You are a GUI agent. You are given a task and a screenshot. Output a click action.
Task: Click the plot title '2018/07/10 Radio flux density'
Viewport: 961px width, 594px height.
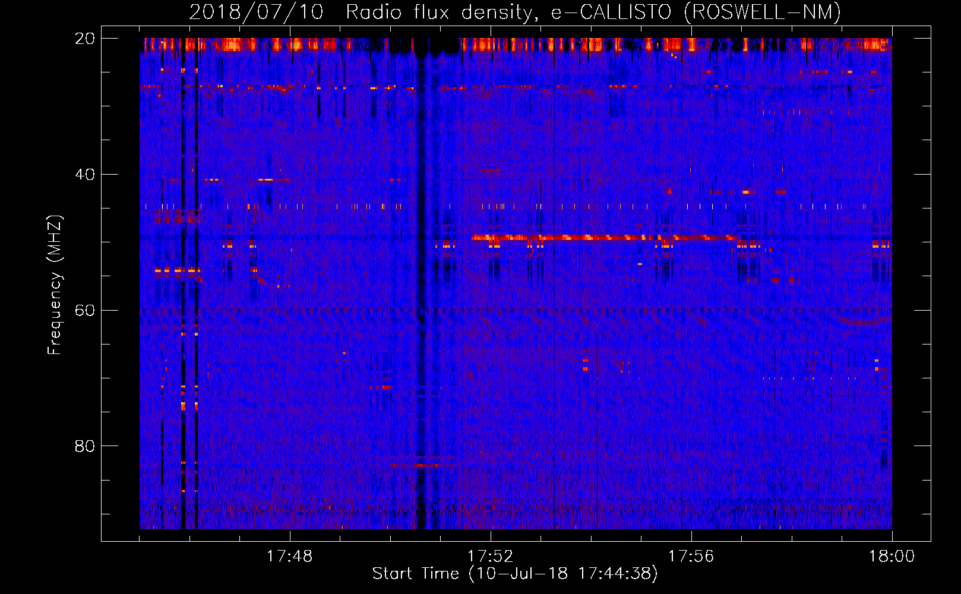tap(515, 12)
